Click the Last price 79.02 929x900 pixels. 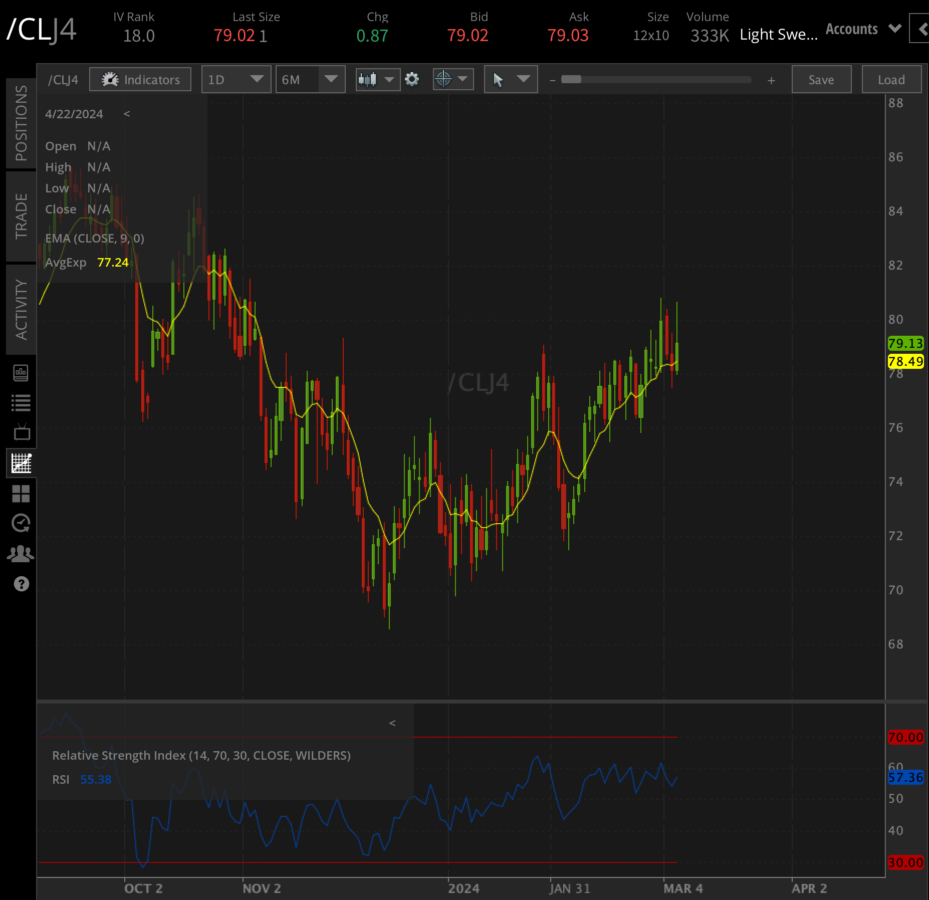(234, 36)
